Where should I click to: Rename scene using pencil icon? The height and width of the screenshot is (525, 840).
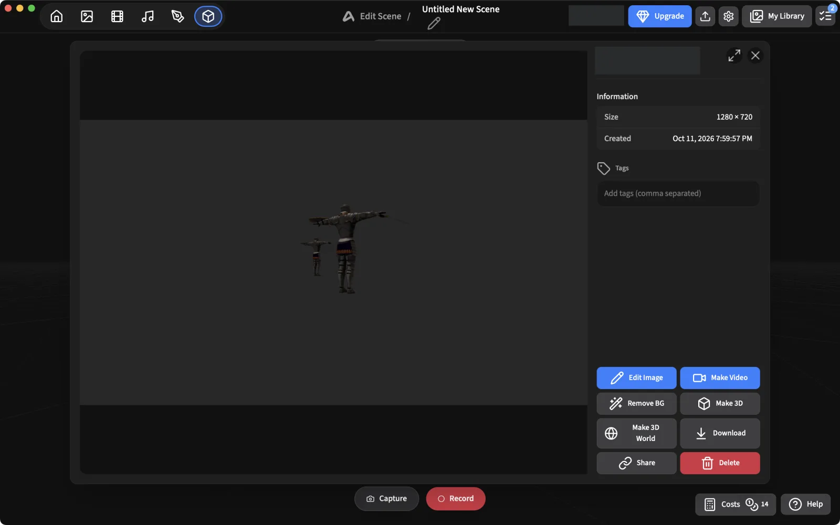tap(434, 24)
